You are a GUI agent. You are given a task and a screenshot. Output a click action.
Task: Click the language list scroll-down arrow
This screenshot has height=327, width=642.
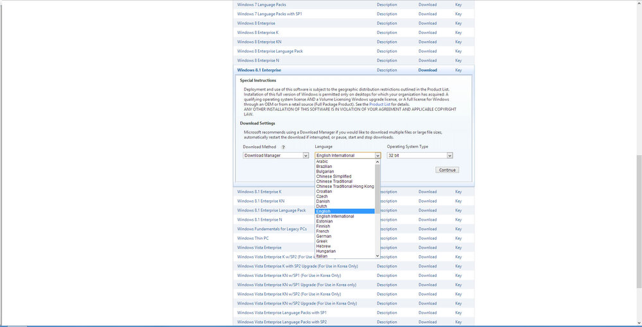(377, 255)
